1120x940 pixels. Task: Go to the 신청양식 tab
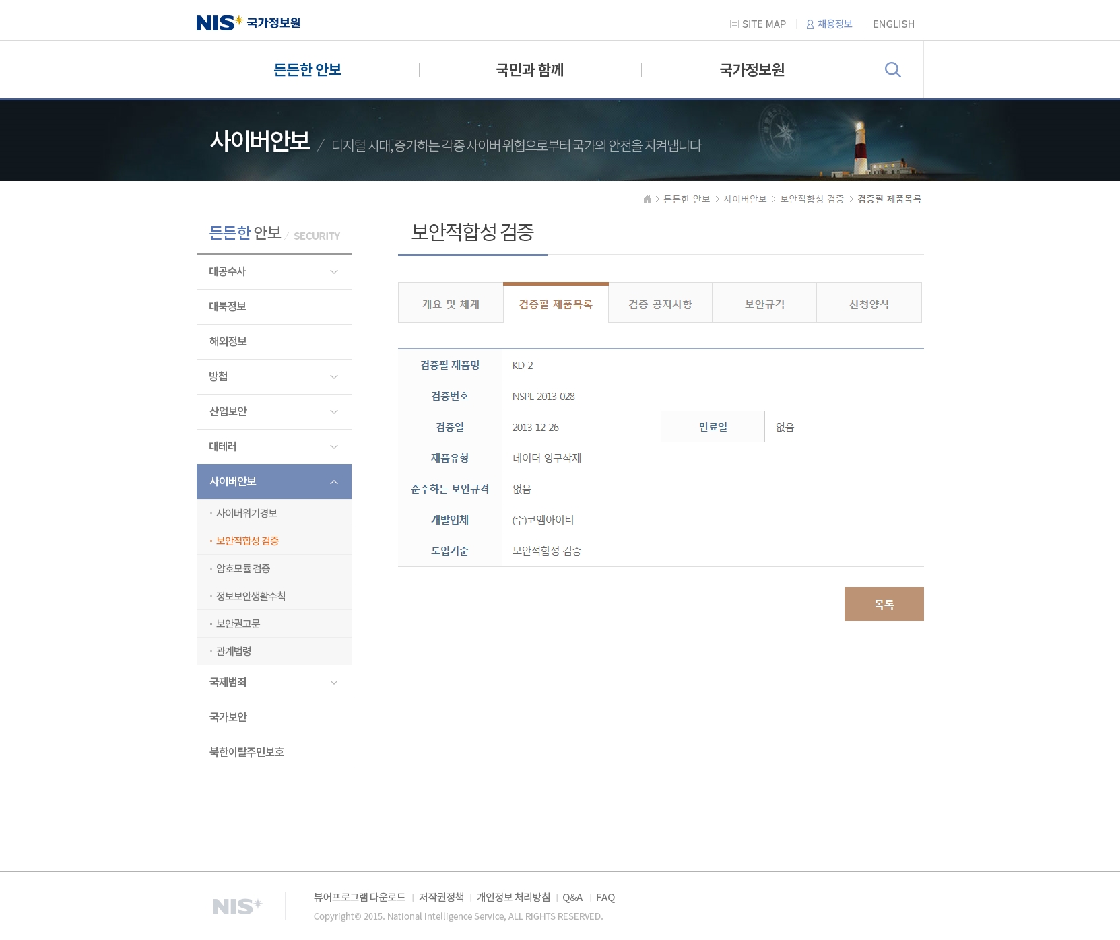tap(869, 304)
